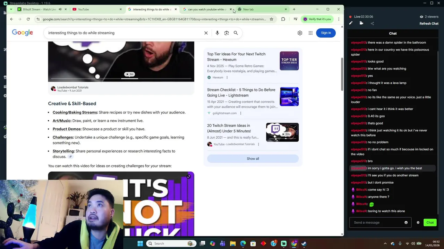Open Chrome extensions puzzle icon
Screen dimensions: 444x249
pyautogui.click(x=283, y=19)
